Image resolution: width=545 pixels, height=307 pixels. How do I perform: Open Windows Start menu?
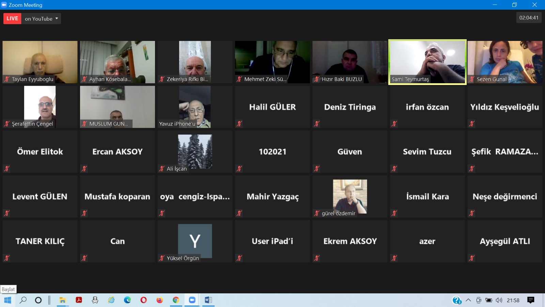pyautogui.click(x=7, y=300)
